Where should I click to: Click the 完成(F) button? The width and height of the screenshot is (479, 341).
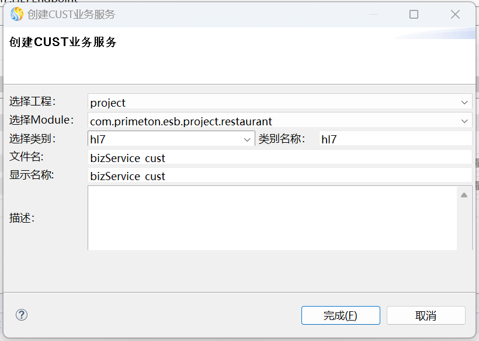click(341, 315)
